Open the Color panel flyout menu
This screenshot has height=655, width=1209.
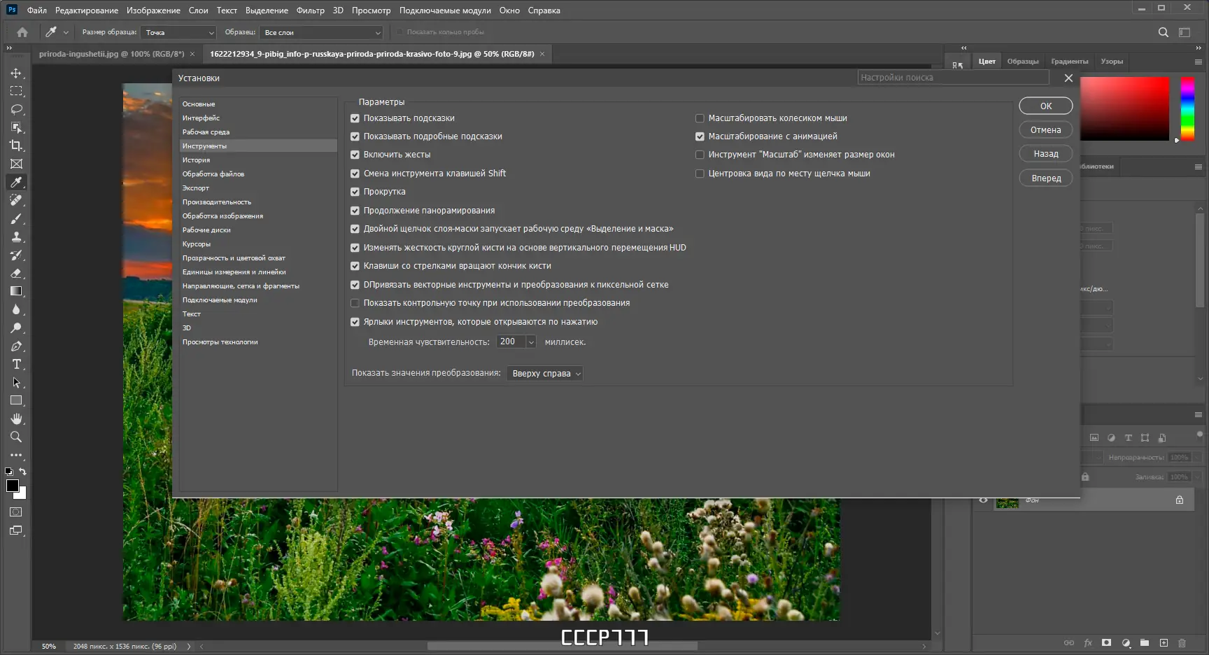coord(1198,62)
